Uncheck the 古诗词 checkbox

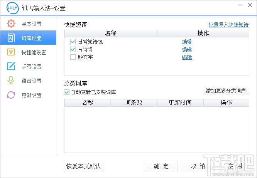(x=73, y=49)
